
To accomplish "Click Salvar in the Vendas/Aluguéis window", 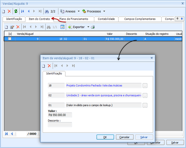I will click(175, 142).
